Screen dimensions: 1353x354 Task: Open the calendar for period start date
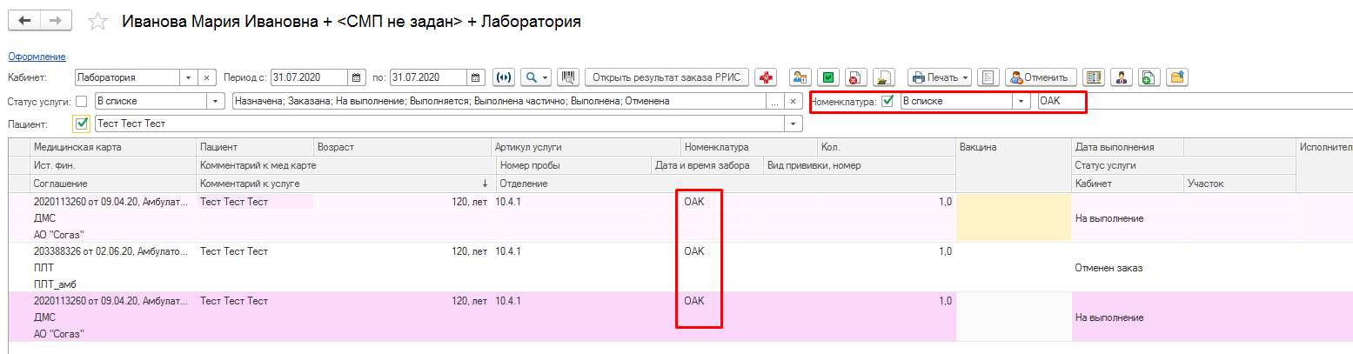coord(357,77)
